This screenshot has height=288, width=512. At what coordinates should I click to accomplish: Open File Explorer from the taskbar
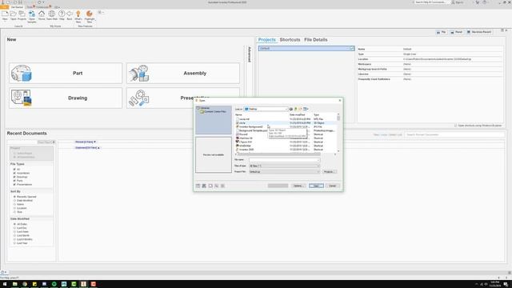[14, 284]
